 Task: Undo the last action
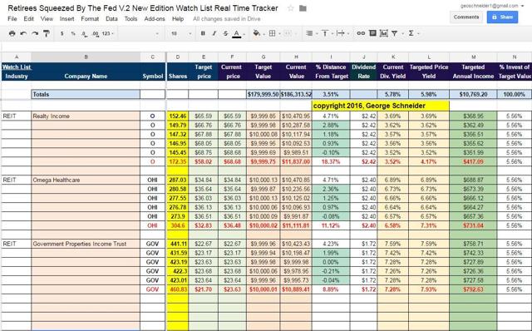[23, 33]
